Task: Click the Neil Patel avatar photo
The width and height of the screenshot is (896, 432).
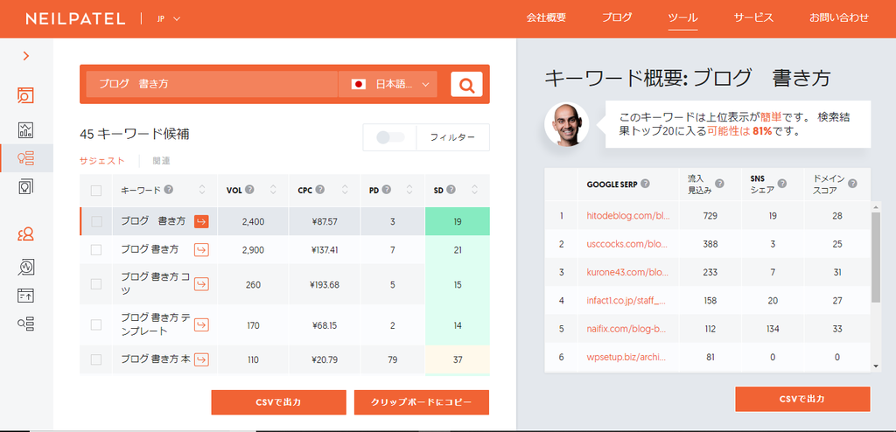Action: click(567, 124)
